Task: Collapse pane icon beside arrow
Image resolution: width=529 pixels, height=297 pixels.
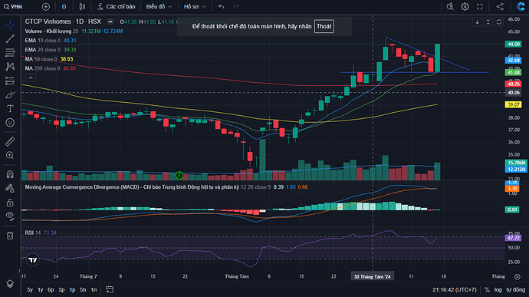Action: pyautogui.click(x=488, y=22)
